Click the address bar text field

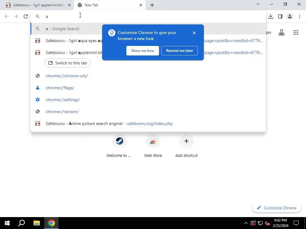point(148,16)
